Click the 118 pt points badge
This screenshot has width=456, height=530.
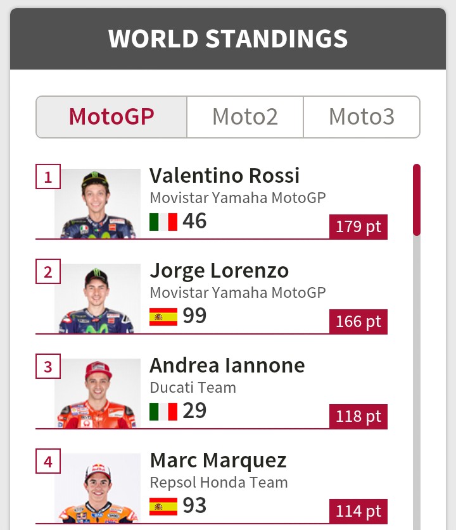[358, 417]
